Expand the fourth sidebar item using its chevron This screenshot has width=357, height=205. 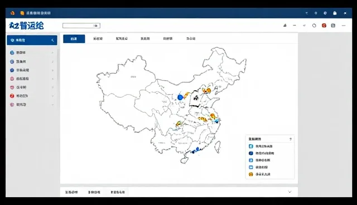52,79
